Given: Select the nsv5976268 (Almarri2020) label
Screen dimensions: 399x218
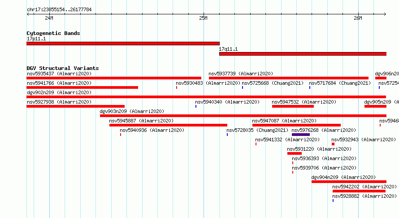Looking at the screenshot, I should 324,130.
